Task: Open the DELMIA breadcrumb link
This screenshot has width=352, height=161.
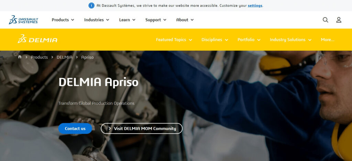Action: coord(64,57)
